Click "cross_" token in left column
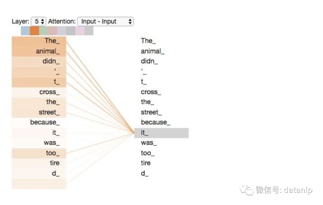Screen dimensions: 323x205 (x=49, y=92)
